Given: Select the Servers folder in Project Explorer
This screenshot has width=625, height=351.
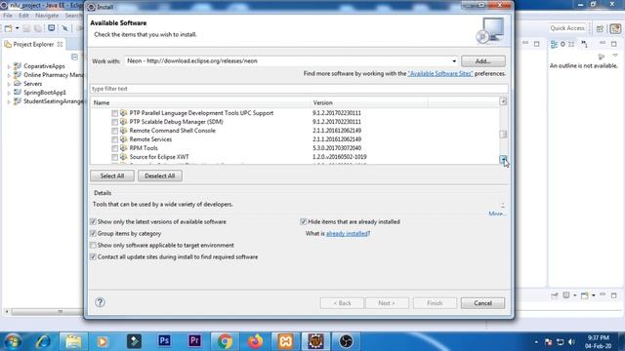Looking at the screenshot, I should [32, 84].
